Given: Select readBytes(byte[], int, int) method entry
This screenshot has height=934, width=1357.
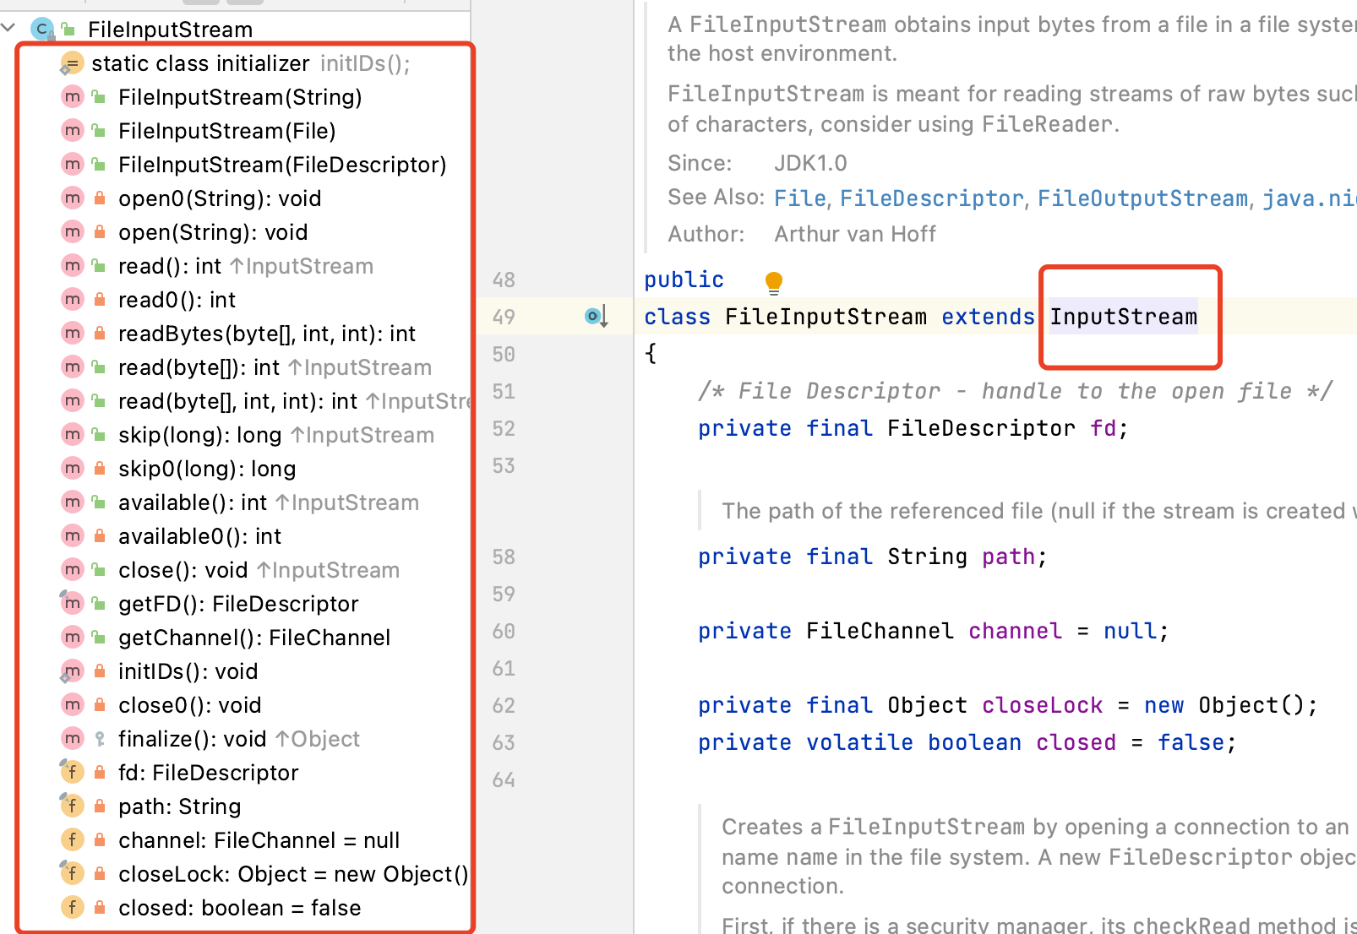Looking at the screenshot, I should click(266, 334).
